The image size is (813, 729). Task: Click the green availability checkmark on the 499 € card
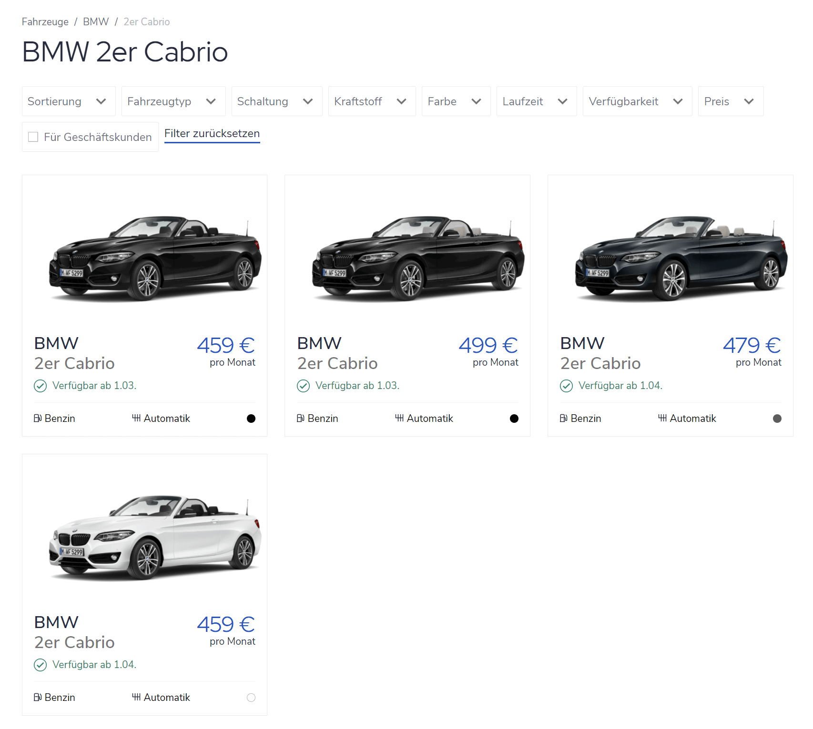point(303,386)
